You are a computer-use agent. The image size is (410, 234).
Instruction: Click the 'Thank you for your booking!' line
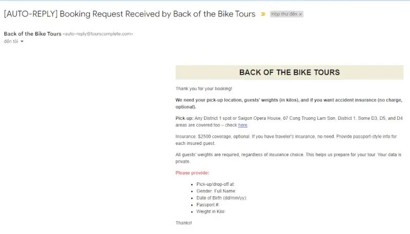pos(203,89)
